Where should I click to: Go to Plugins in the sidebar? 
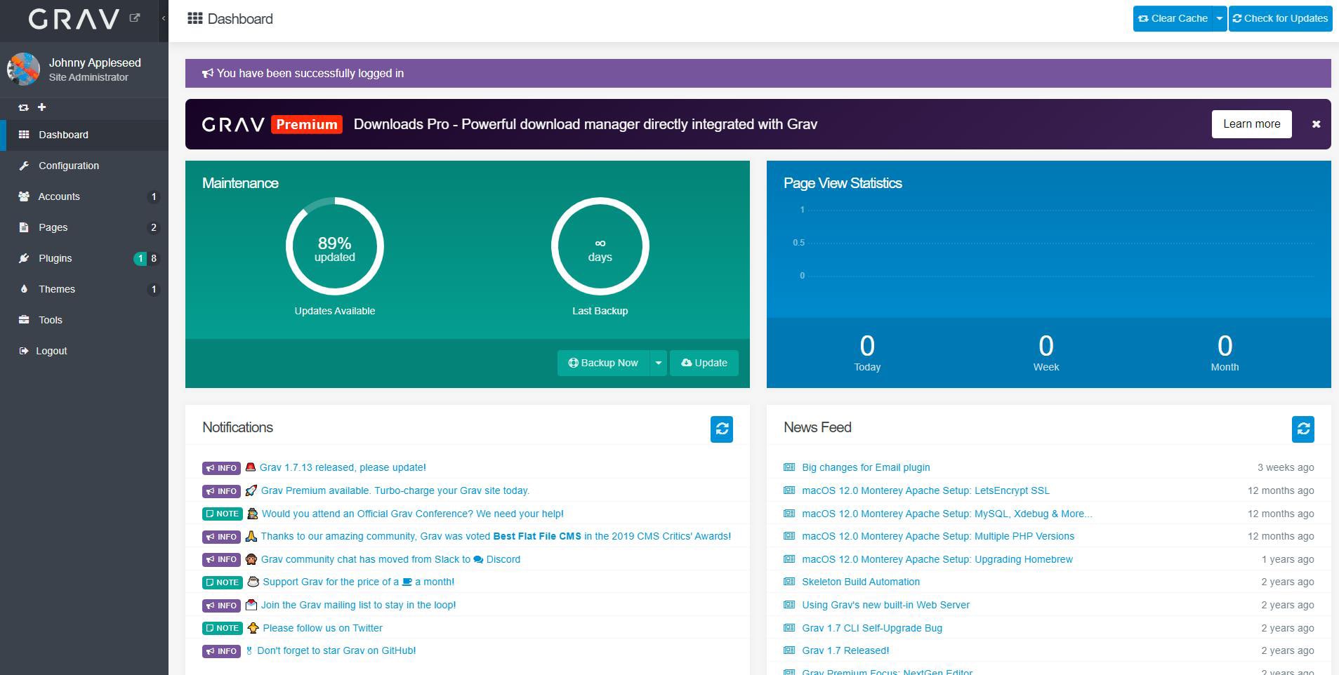55,258
